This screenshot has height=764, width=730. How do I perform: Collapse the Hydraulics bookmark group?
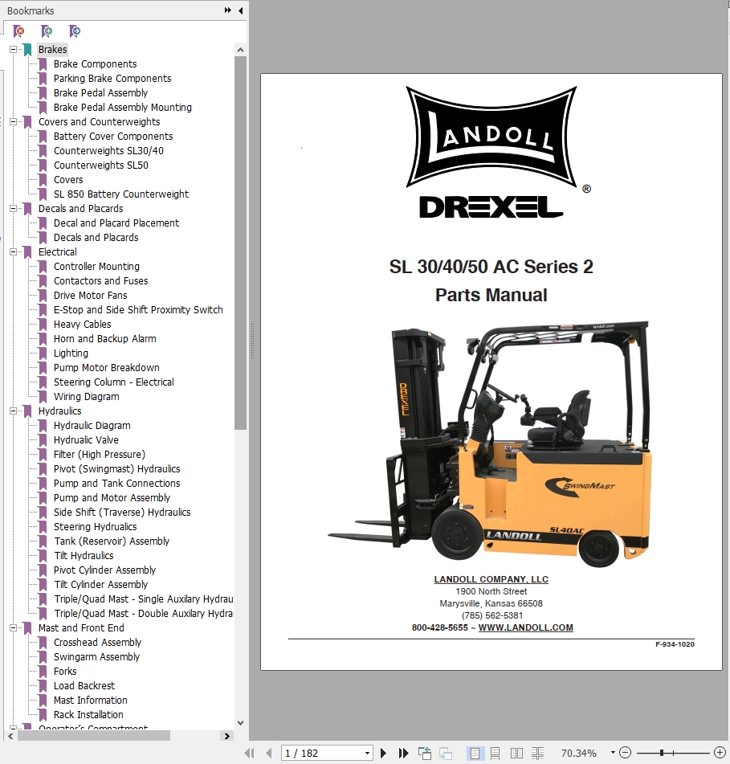click(13, 411)
